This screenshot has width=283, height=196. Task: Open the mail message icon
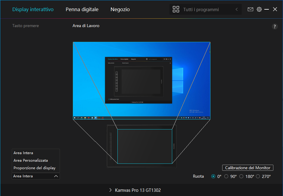pyautogui.click(x=250, y=9)
